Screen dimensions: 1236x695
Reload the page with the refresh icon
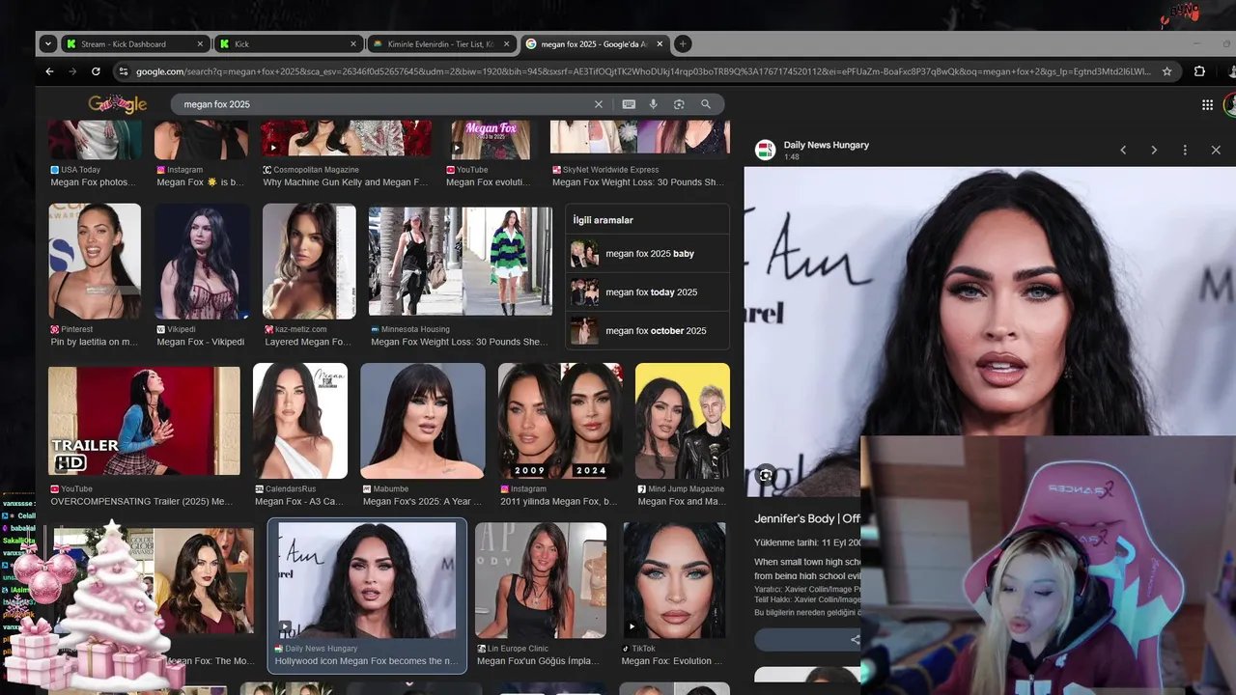pos(96,71)
